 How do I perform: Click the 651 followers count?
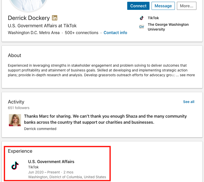18,108
